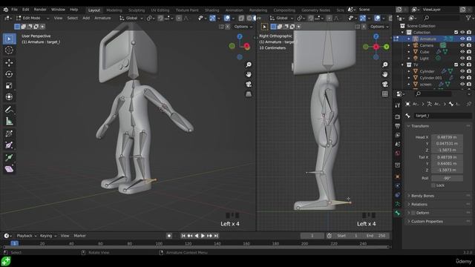Click the bone name field target_l

pos(443,116)
